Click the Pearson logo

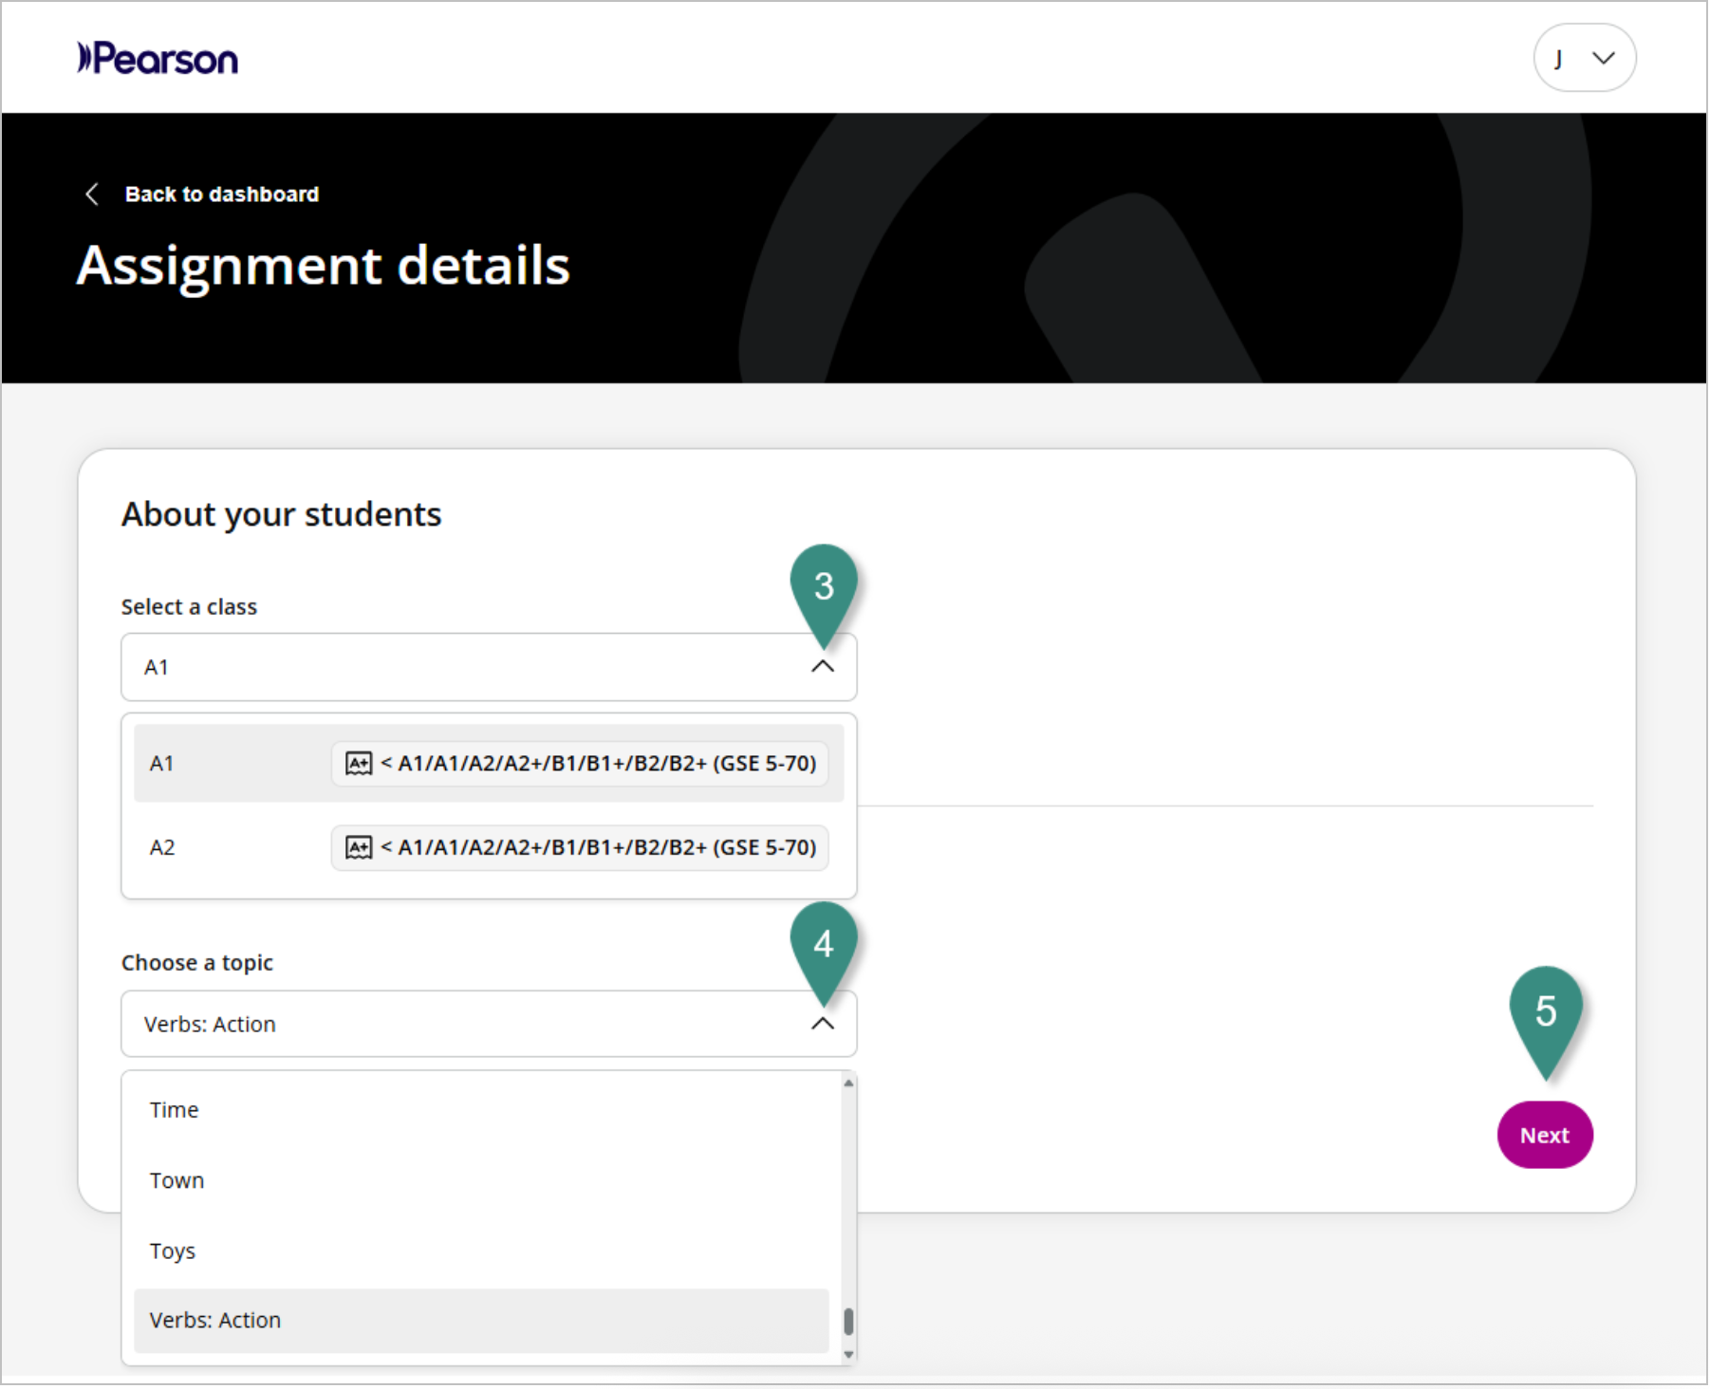tap(158, 59)
